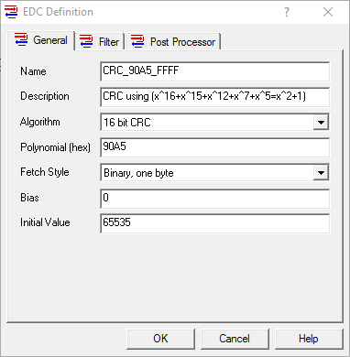Click the EDC Definition title bar icon

[x=11, y=12]
